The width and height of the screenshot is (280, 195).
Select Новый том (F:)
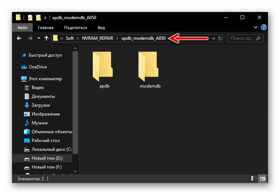43,167
